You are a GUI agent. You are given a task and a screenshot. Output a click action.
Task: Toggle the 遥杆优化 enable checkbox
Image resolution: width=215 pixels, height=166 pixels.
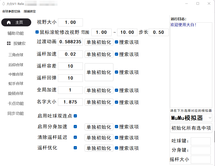click(75, 148)
